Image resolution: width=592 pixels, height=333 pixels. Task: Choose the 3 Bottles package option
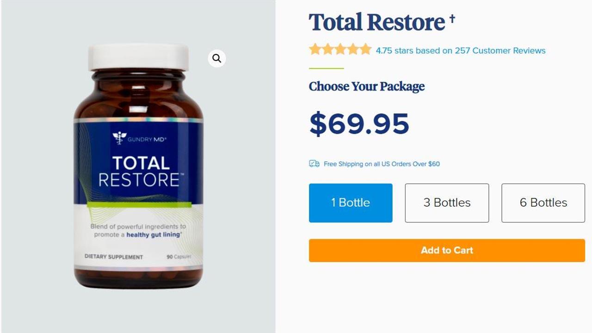pos(447,203)
